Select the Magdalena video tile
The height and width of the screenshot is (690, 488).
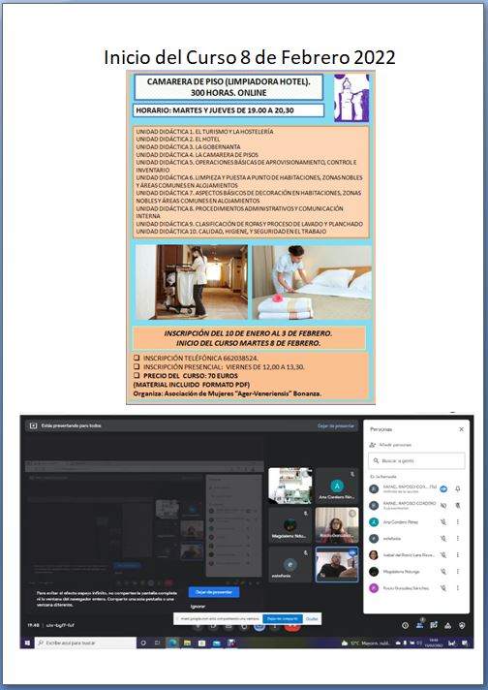point(290,525)
